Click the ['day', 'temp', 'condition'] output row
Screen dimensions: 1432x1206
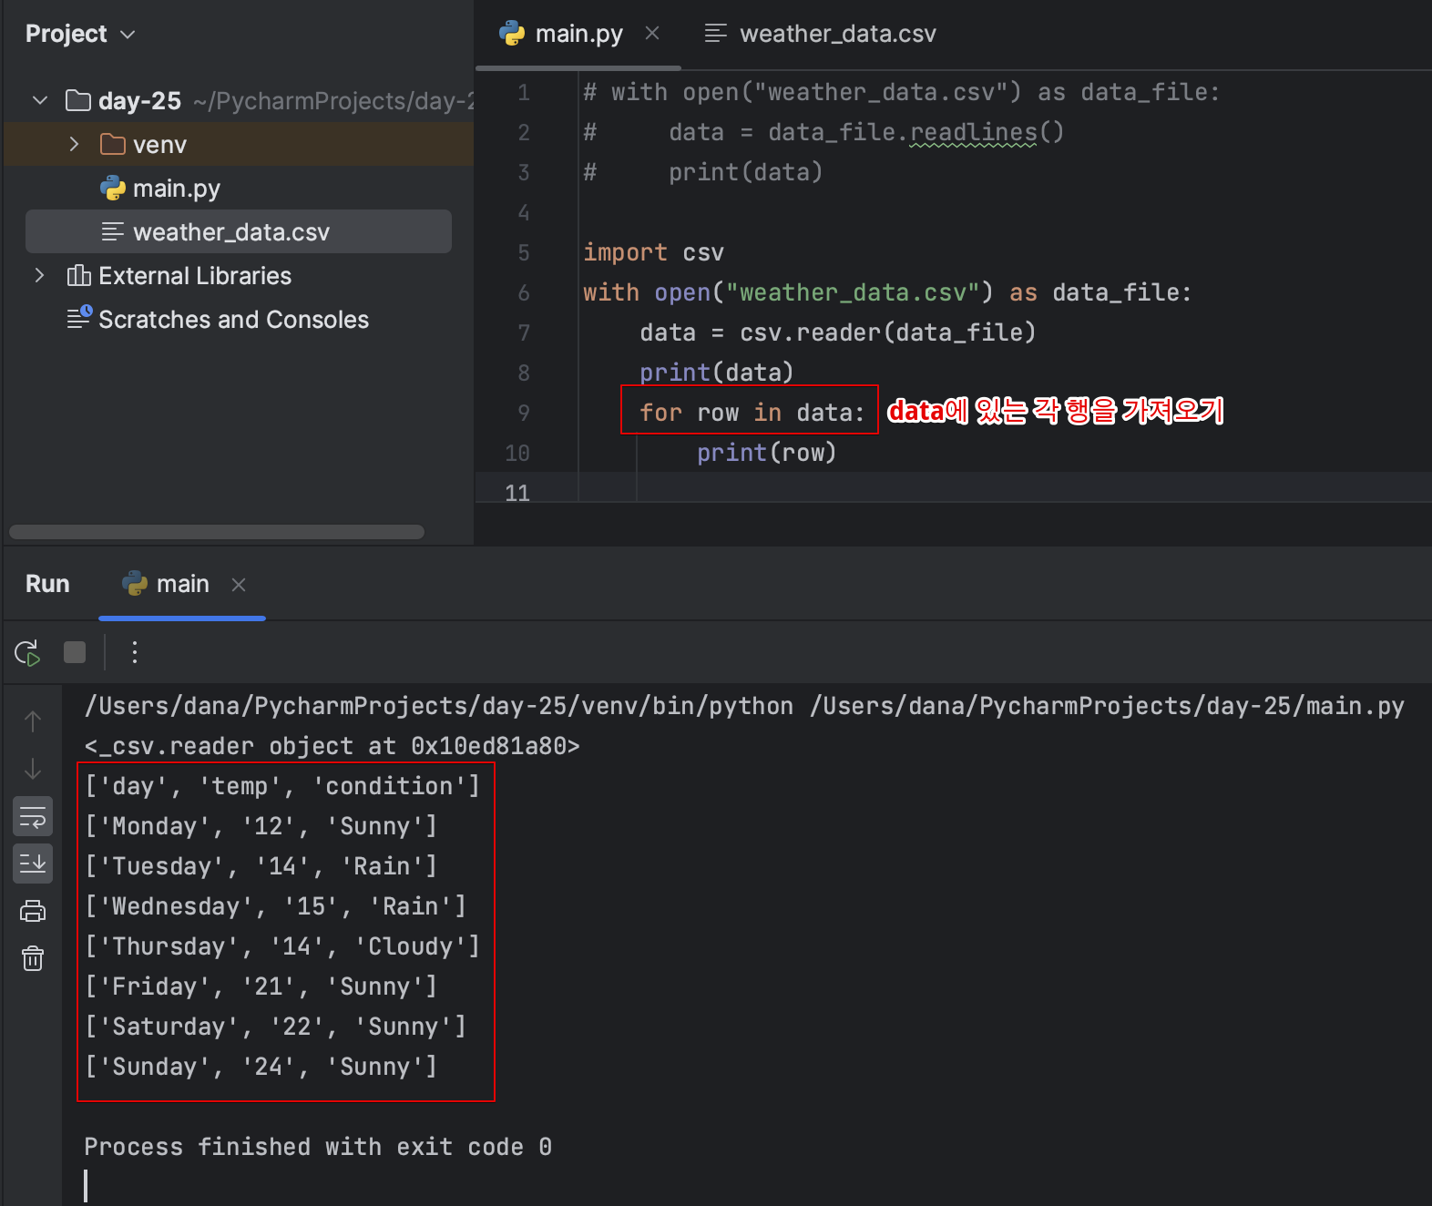[282, 786]
